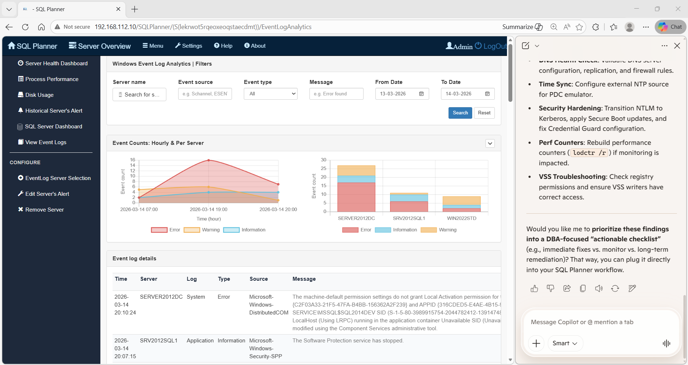Open the Smart model selector

[565, 343]
